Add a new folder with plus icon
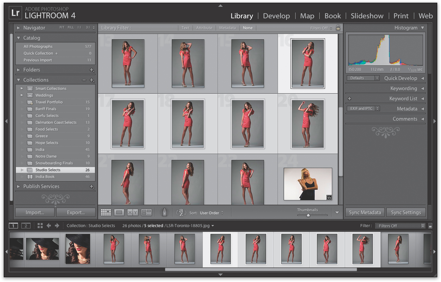The height and width of the screenshot is (282, 441). coord(92,70)
